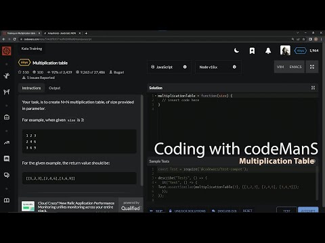Image resolution: width=325 pixels, height=243 pixels.
Task: Select the first browser tab for Multiplication table
Action: [21, 33]
